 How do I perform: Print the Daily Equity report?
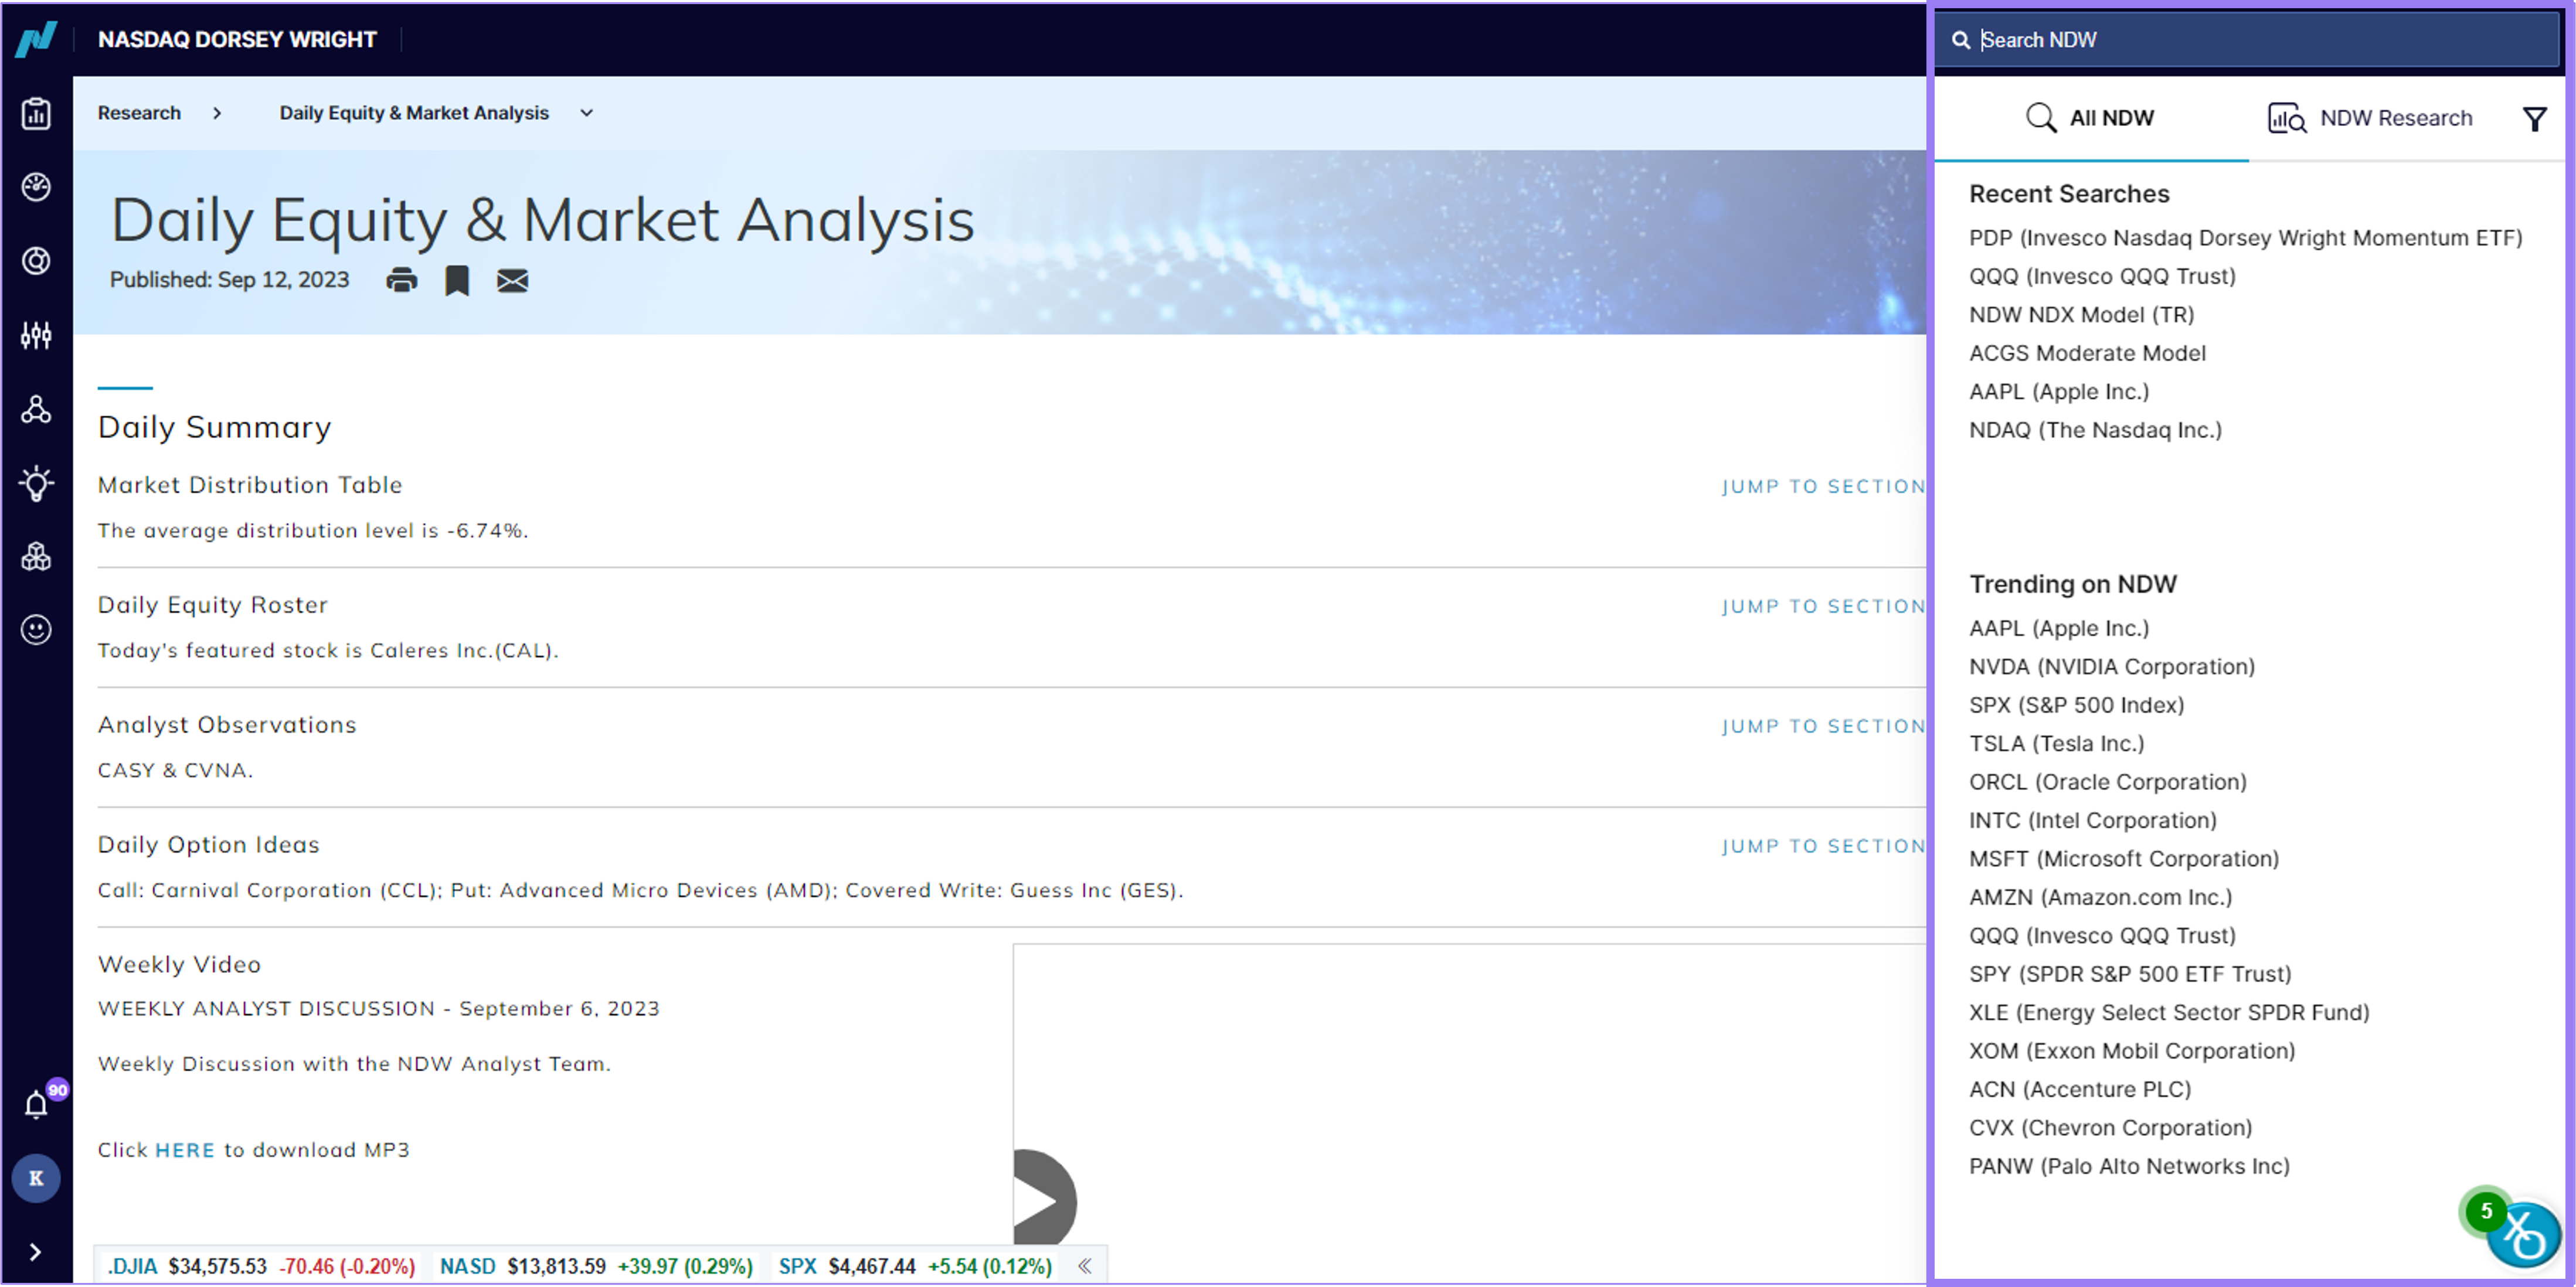click(x=401, y=280)
